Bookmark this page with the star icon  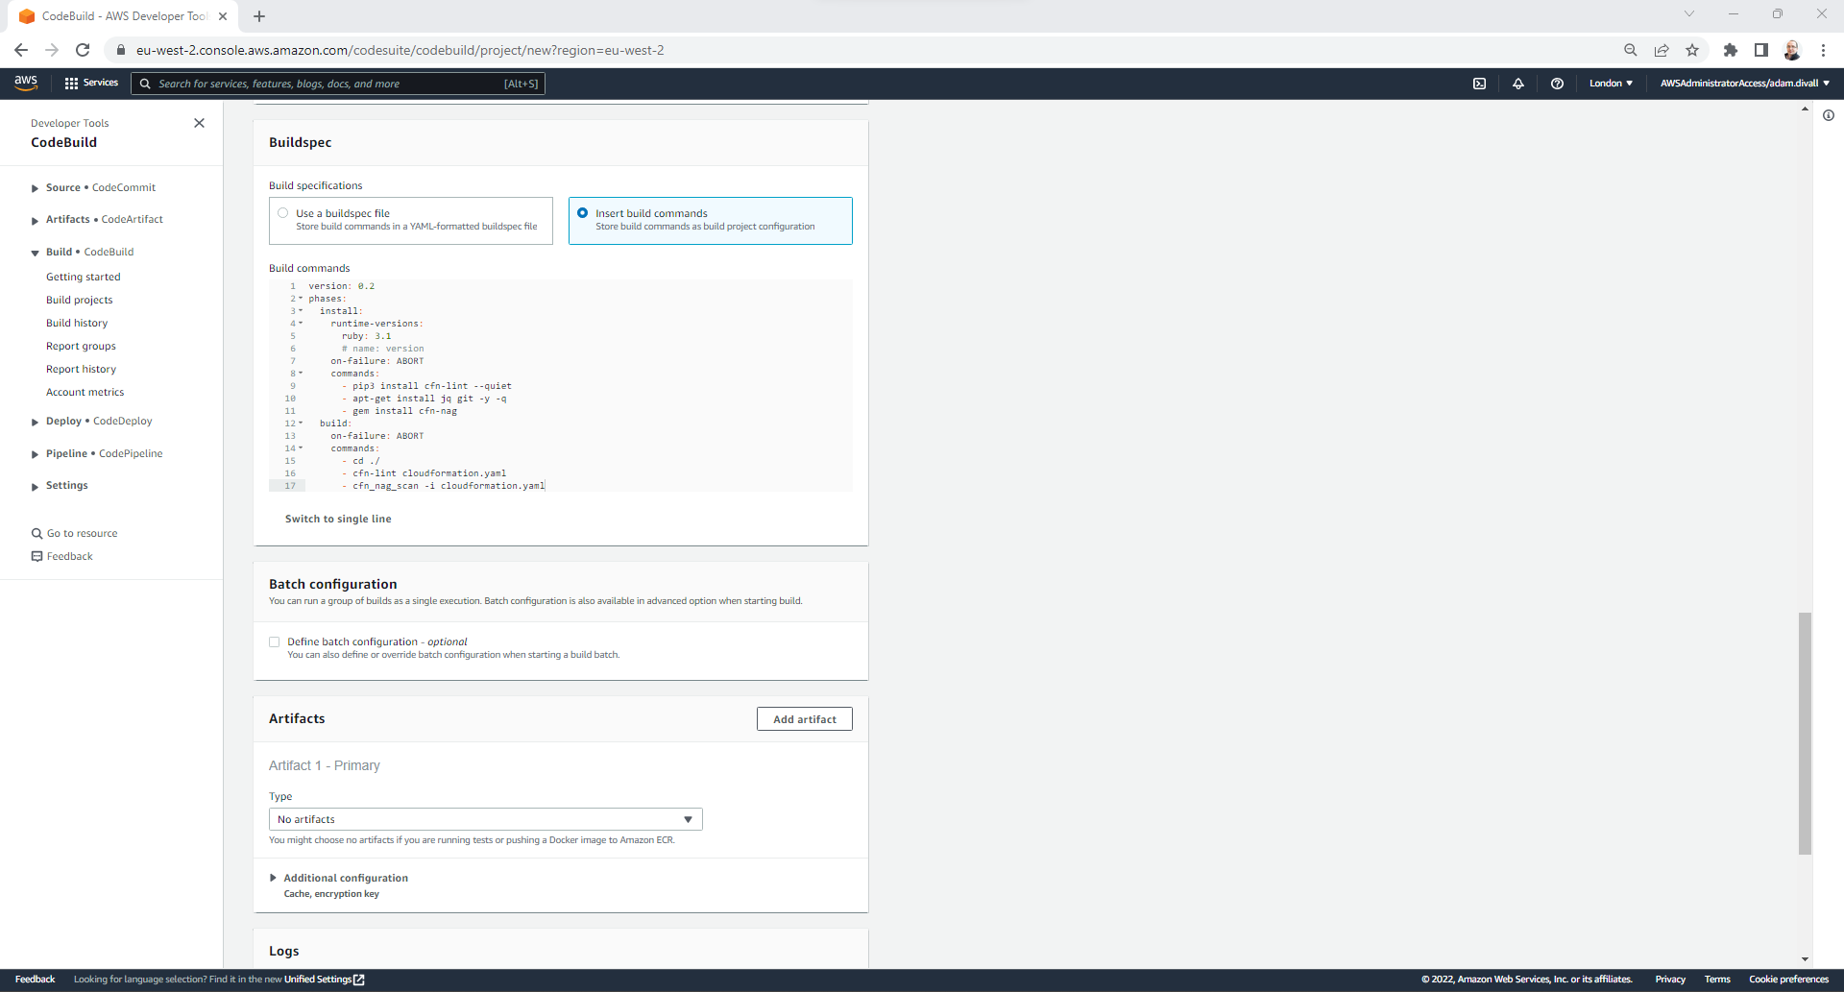[1692, 50]
